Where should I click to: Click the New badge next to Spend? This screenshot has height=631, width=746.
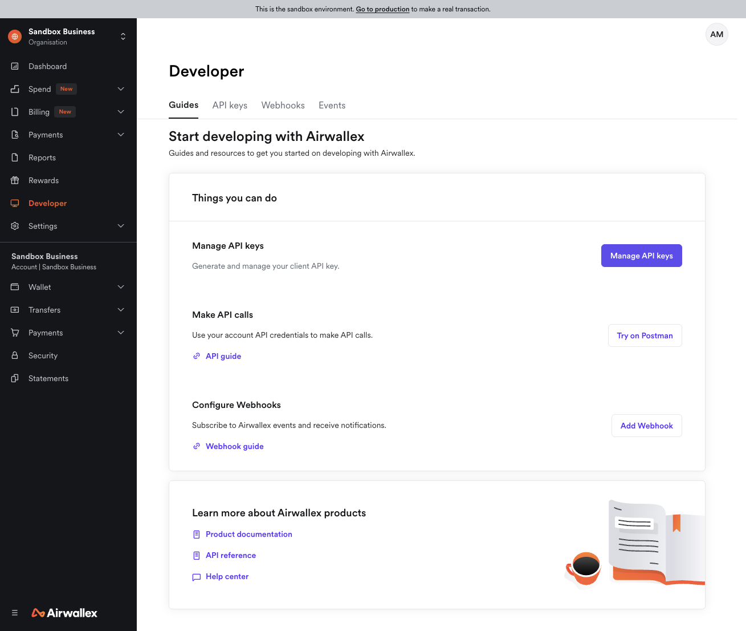tap(67, 89)
